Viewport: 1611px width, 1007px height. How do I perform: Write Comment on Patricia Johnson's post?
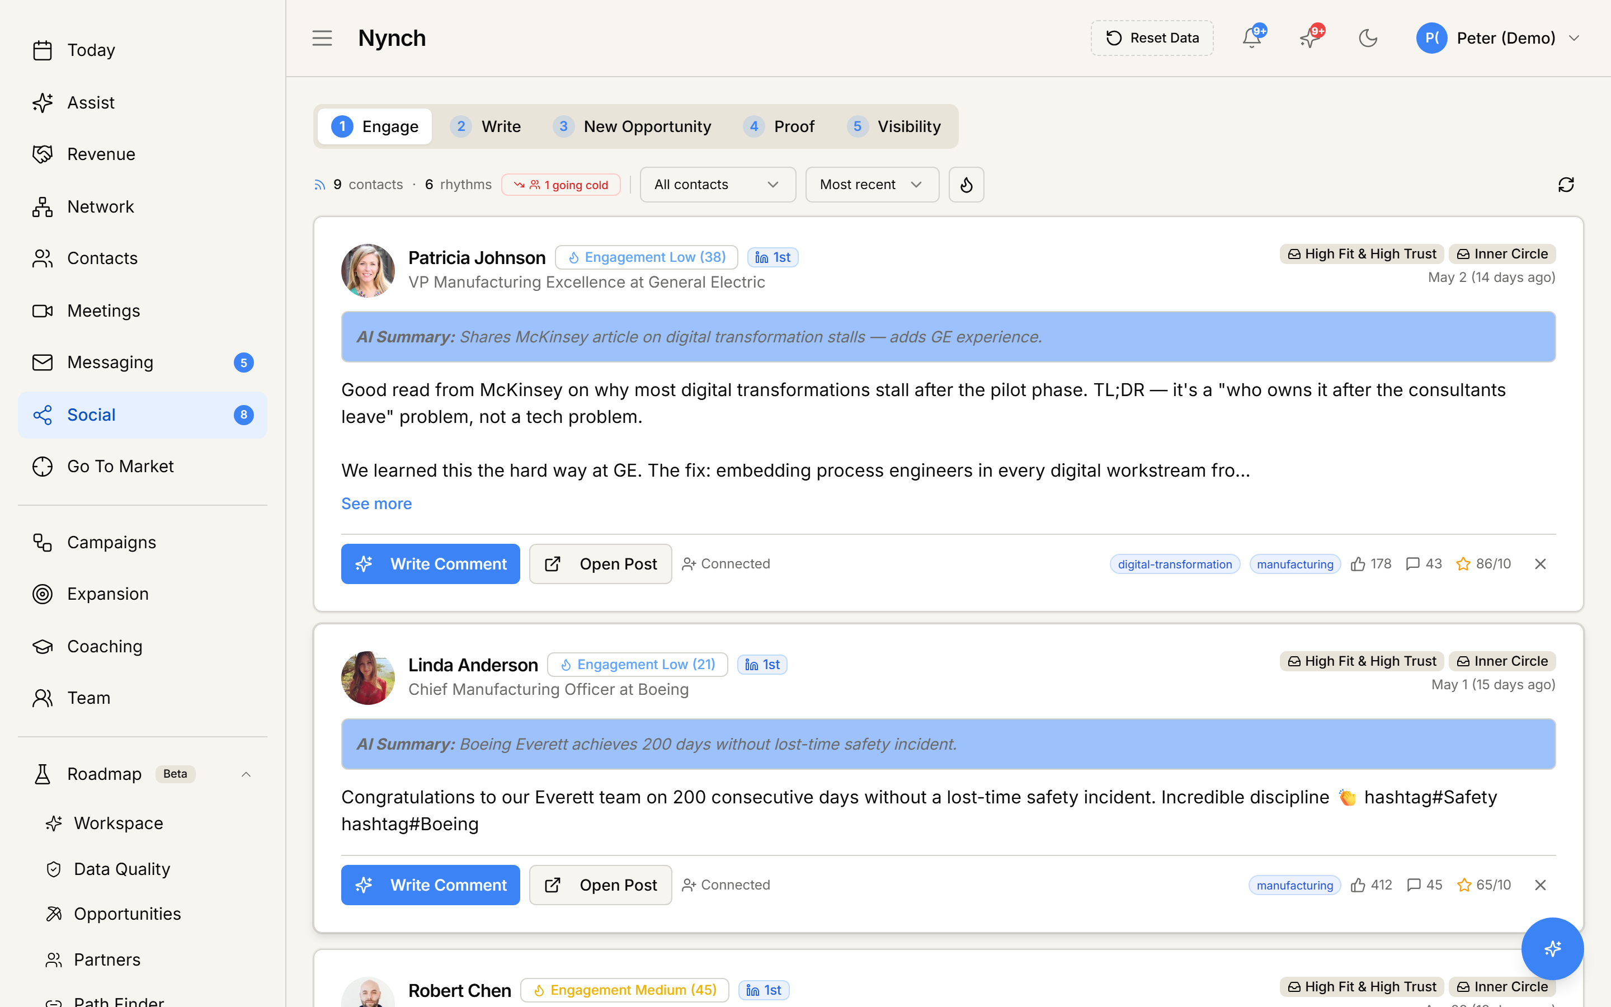(x=430, y=564)
